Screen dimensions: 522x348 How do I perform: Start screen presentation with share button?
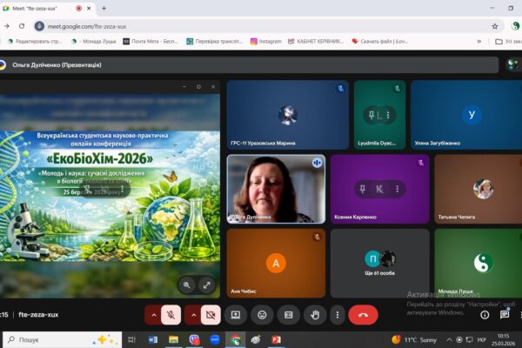pyautogui.click(x=235, y=314)
